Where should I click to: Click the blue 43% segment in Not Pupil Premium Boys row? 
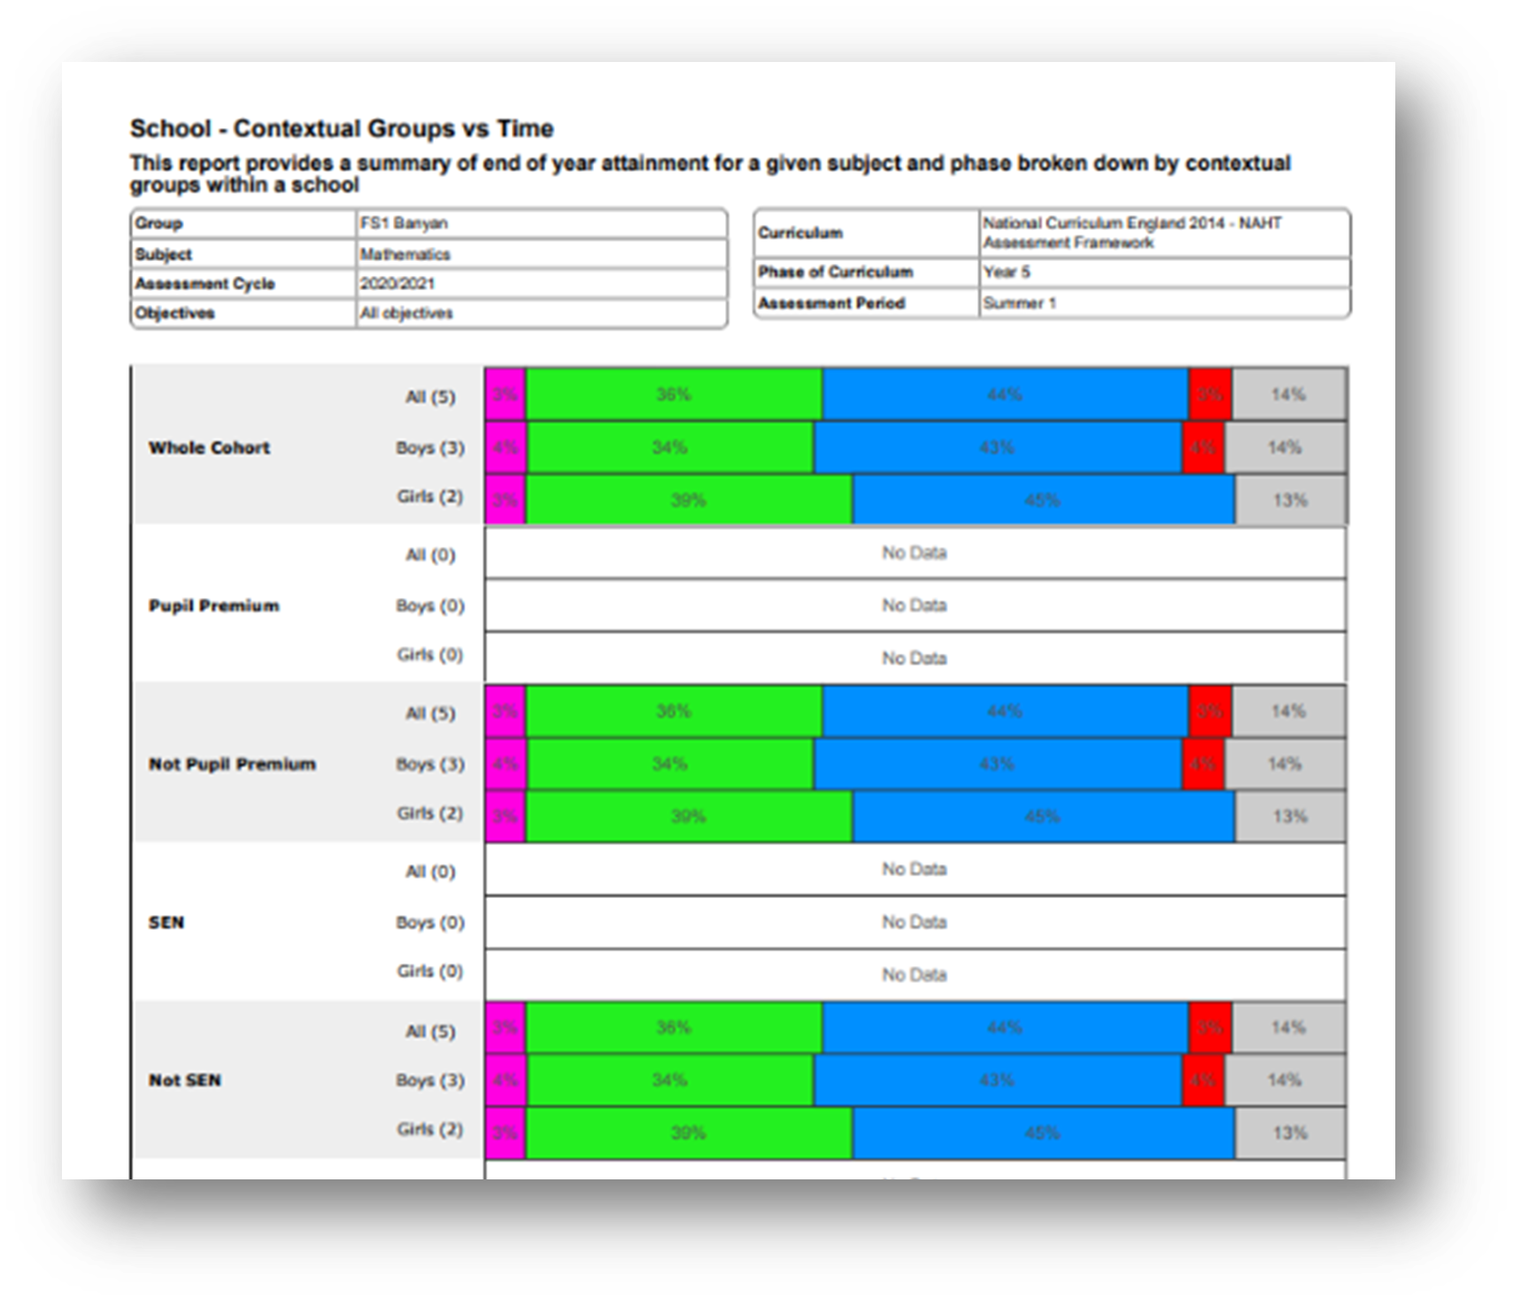coord(998,764)
